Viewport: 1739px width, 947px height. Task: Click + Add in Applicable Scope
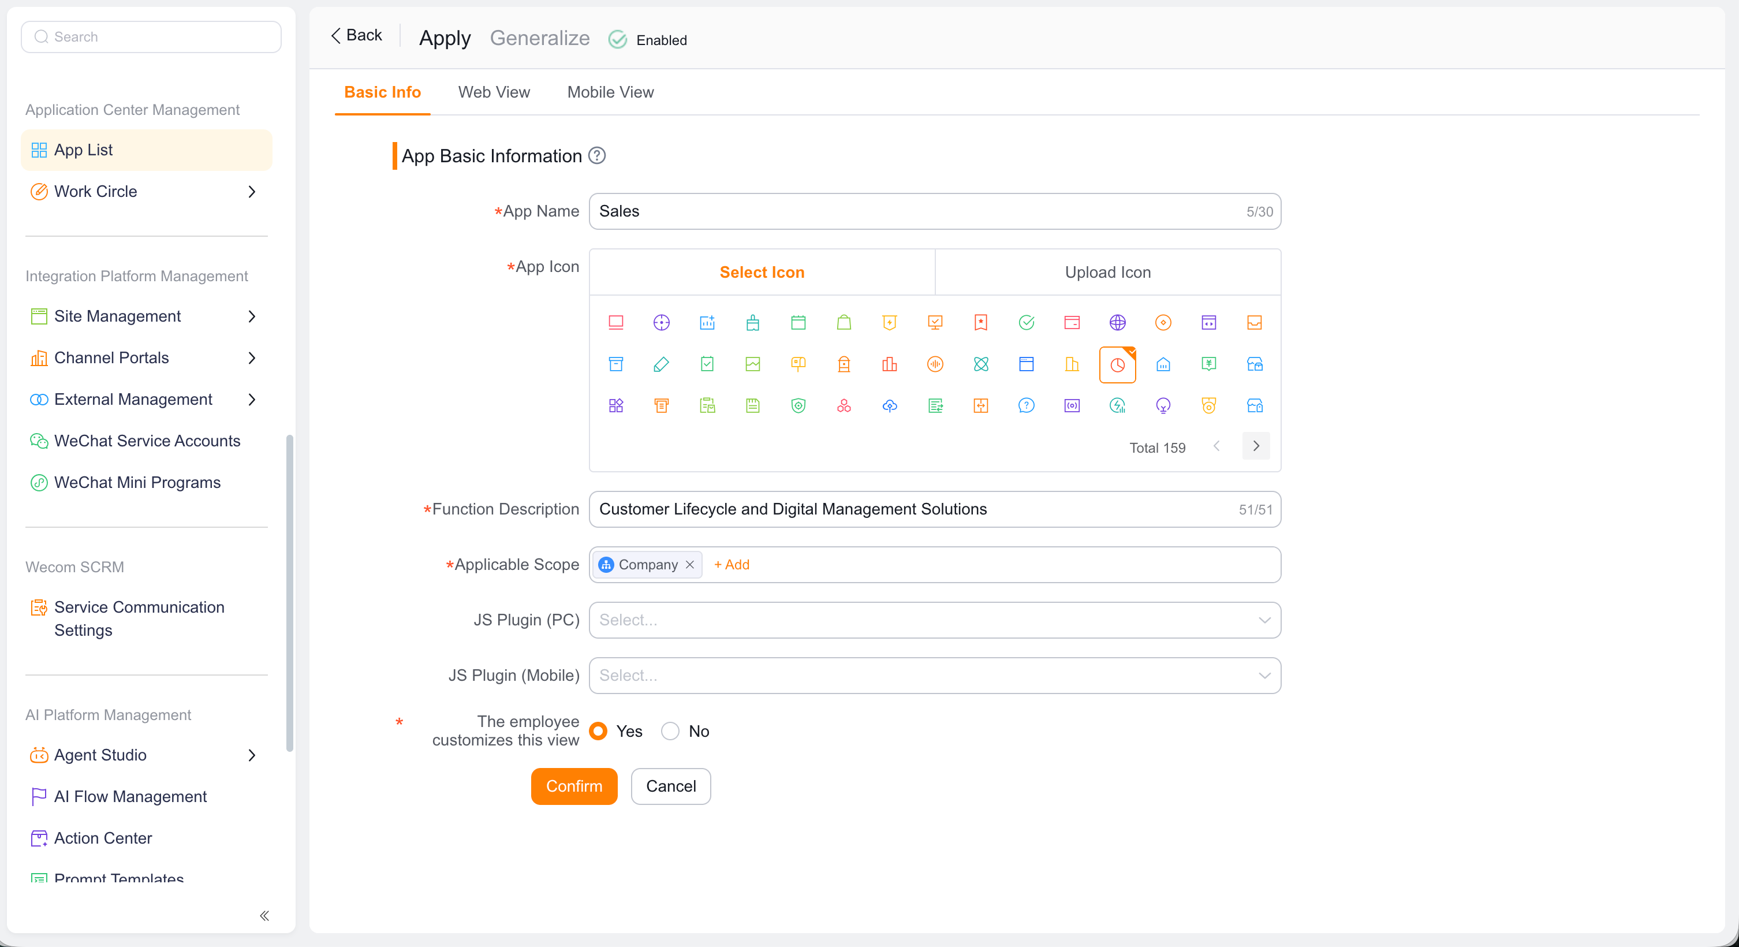(732, 565)
